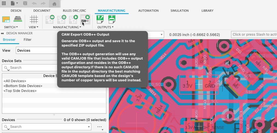Click the GND pad labeled 2
Image resolution: width=277 pixels, height=133 pixels.
tap(210, 85)
